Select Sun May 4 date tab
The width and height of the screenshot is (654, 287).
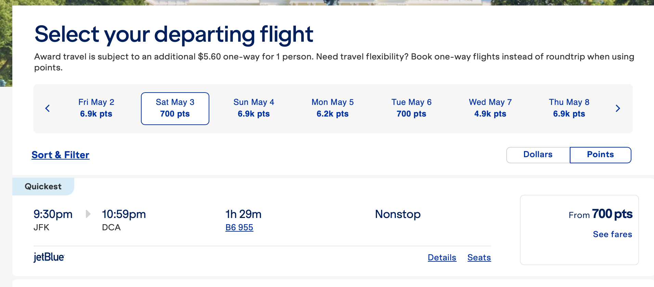point(254,108)
